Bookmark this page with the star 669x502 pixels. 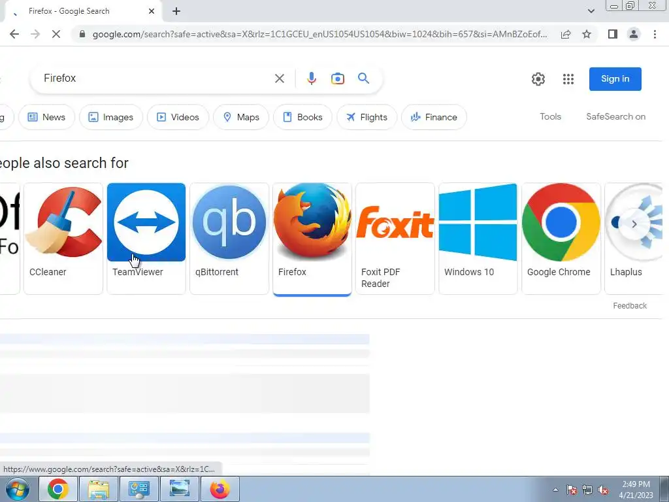click(x=587, y=34)
